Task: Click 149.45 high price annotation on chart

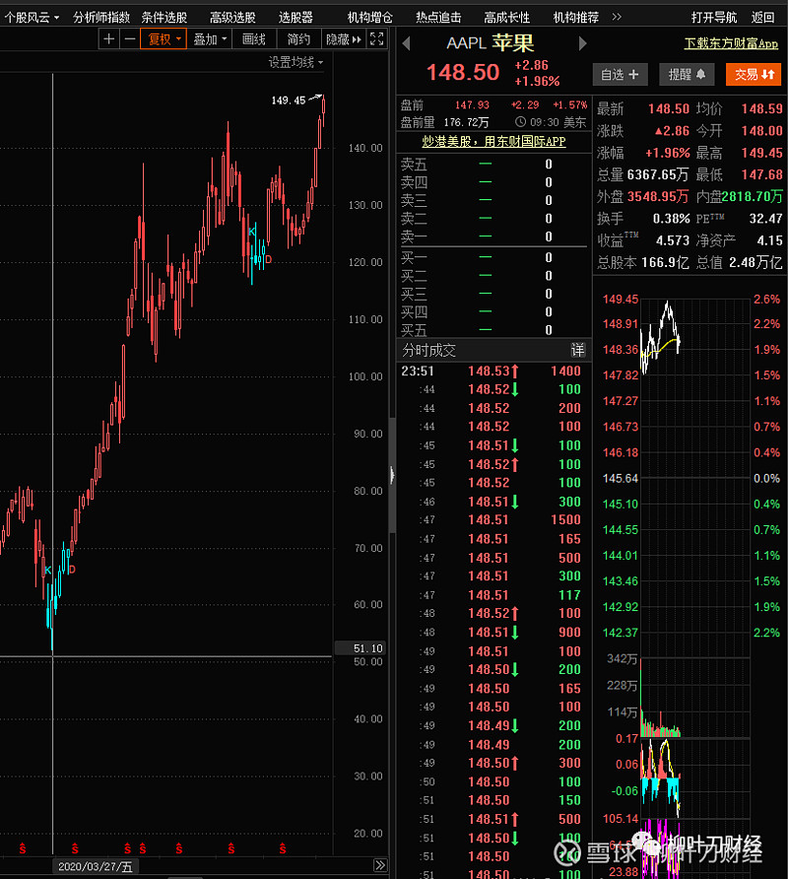Action: [288, 101]
